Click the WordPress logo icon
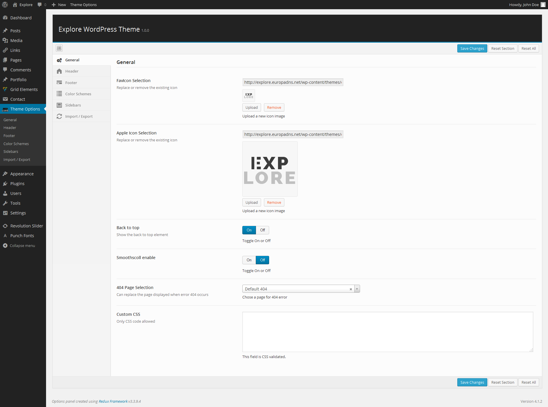 5,5
